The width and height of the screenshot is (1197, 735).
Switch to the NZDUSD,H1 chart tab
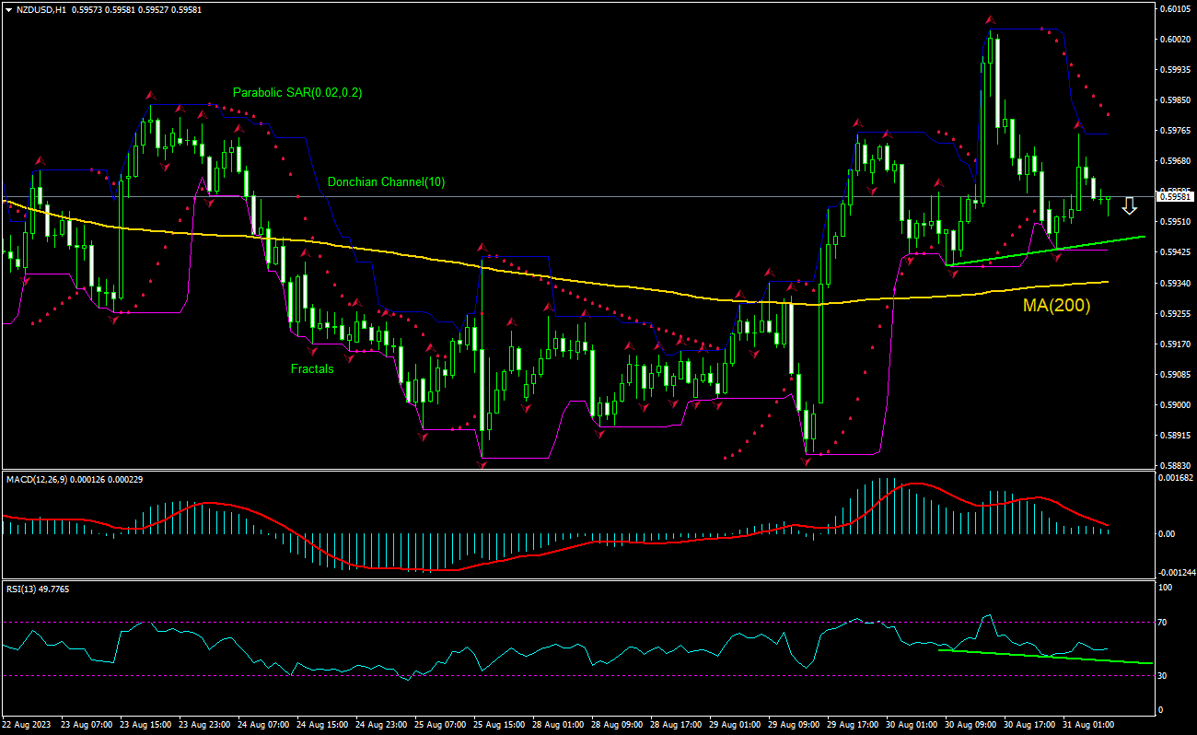click(41, 7)
